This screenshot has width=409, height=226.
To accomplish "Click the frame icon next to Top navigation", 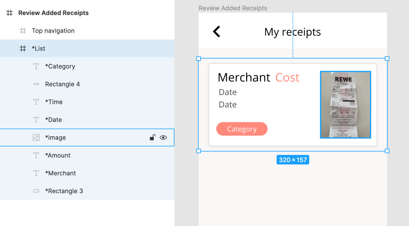I will coord(23,31).
